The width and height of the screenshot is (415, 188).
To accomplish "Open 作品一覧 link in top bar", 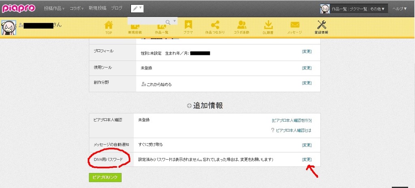I will [339, 9].
